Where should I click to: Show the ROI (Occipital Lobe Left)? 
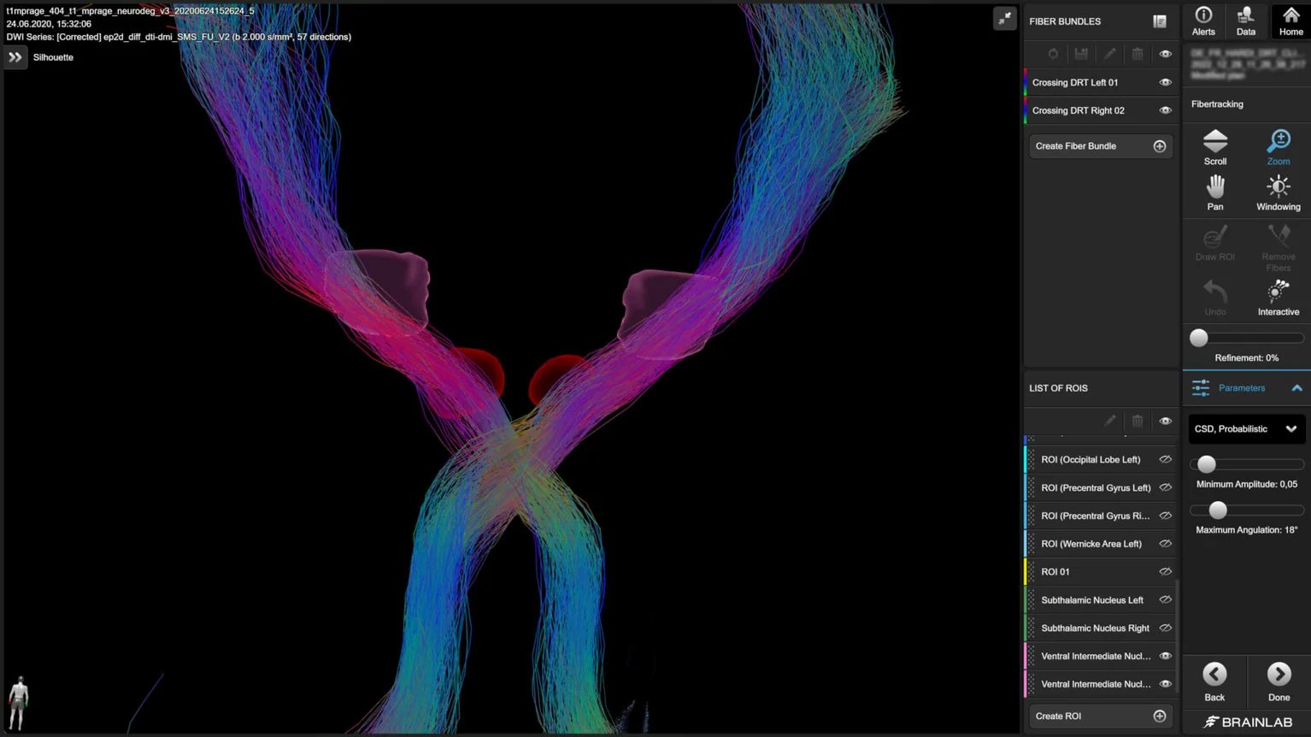point(1165,460)
